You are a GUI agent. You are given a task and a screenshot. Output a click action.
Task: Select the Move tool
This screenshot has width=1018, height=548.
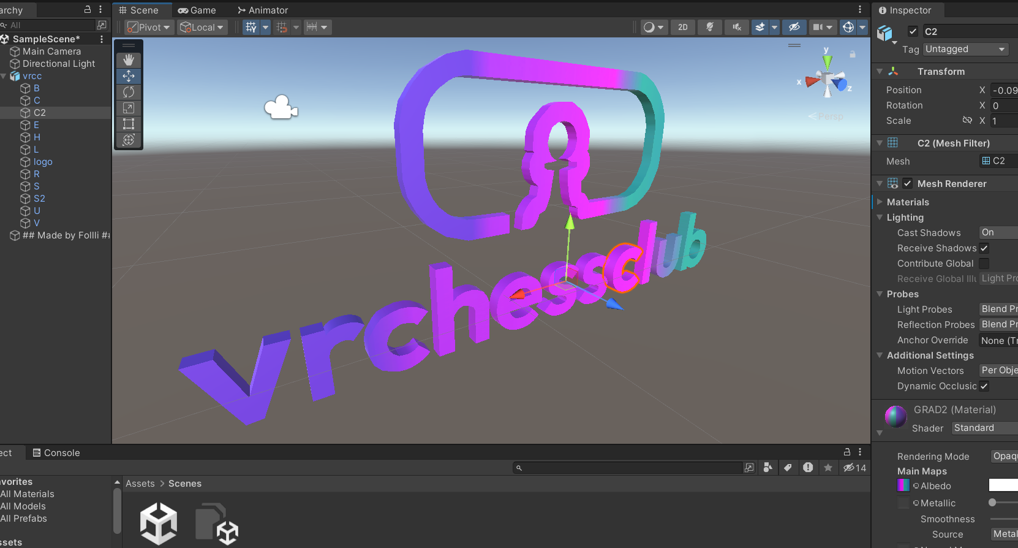click(x=129, y=76)
